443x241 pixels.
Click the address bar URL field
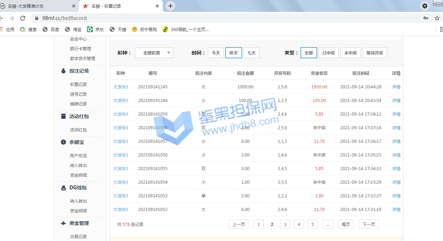click(x=210, y=18)
